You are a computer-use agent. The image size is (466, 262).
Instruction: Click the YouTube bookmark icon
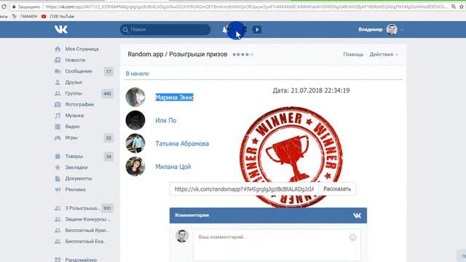pos(44,17)
